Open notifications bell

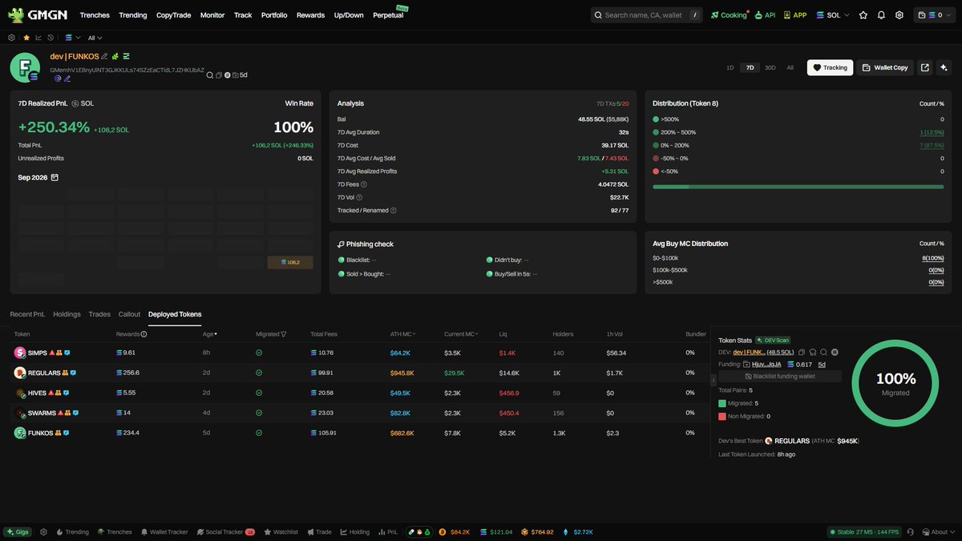coord(881,15)
